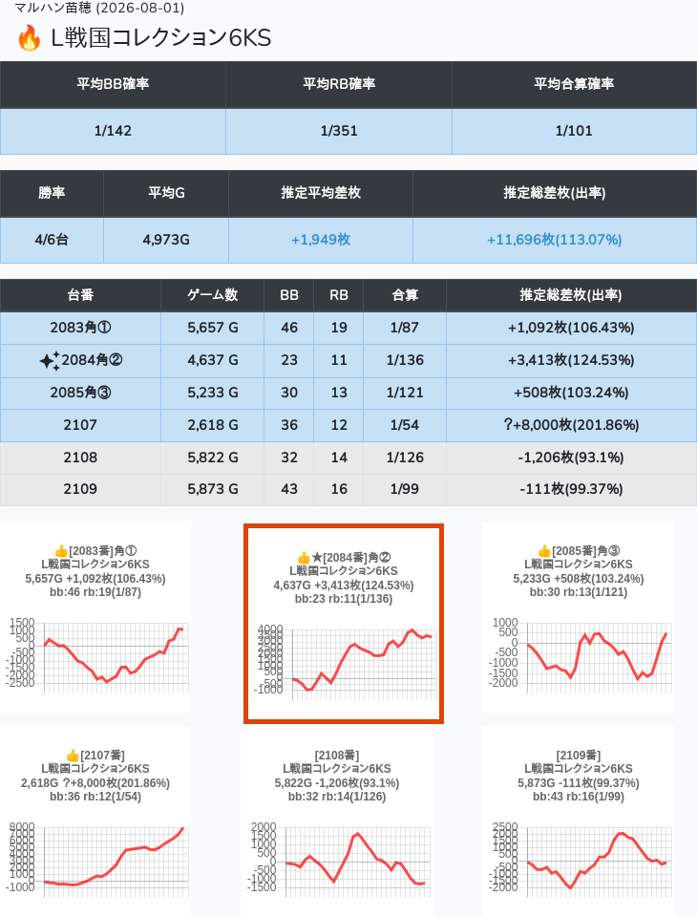Open the 2109番 slump graph
The width and height of the screenshot is (697, 917).
point(579,821)
